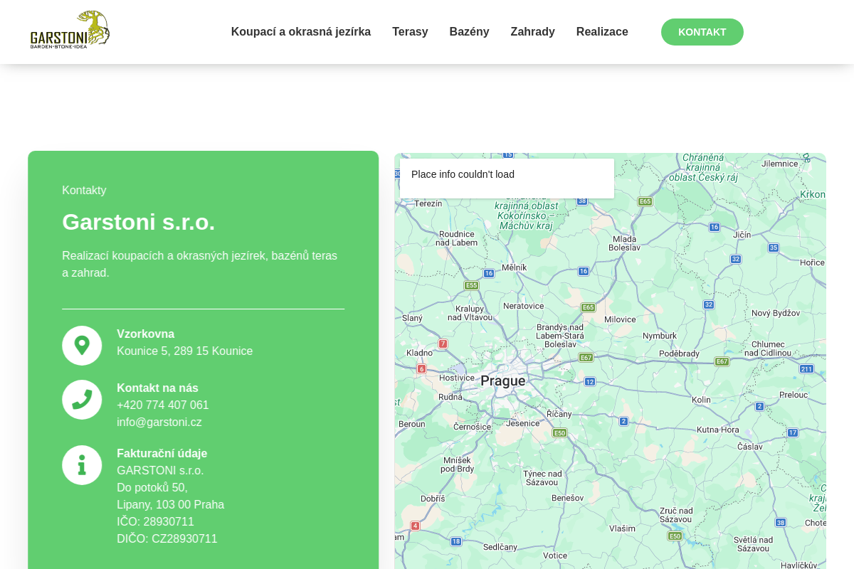Navigate to the Zahrady section
Screen dimensions: 854x569
532,32
